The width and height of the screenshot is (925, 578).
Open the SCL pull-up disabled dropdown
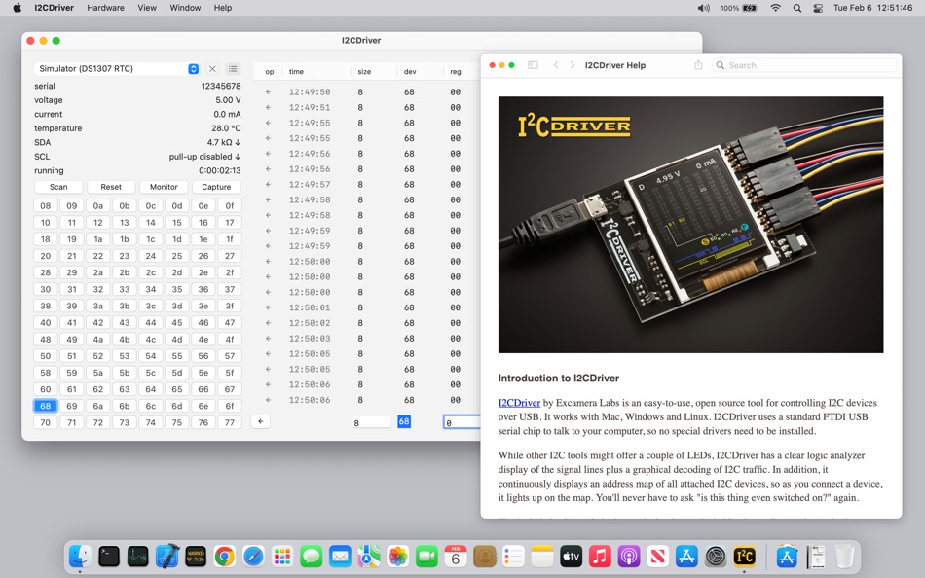(204, 157)
